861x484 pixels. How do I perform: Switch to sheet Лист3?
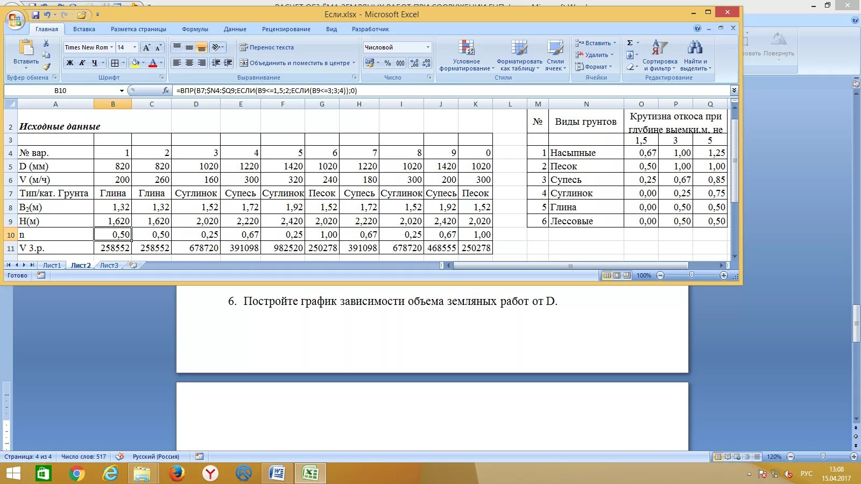coord(109,265)
